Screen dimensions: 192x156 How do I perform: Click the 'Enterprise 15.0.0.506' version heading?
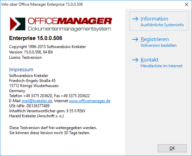click(36, 38)
